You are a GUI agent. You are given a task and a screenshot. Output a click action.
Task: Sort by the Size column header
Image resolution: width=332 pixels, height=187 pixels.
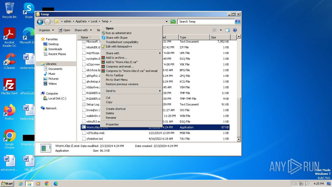tap(220, 37)
